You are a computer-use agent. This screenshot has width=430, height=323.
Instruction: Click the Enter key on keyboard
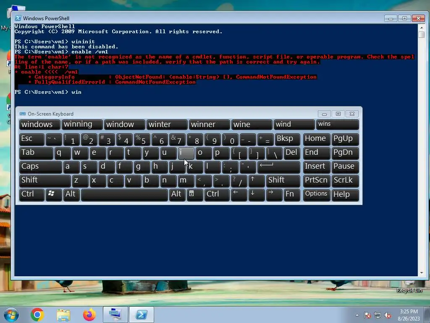pos(279,167)
